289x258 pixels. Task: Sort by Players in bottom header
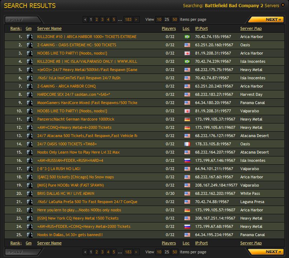pos(169,243)
